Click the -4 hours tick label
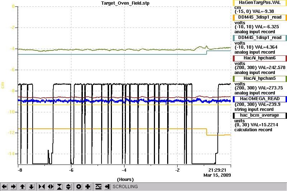Image resolution: width=287 pixels, height=191 pixels. tap(124, 170)
